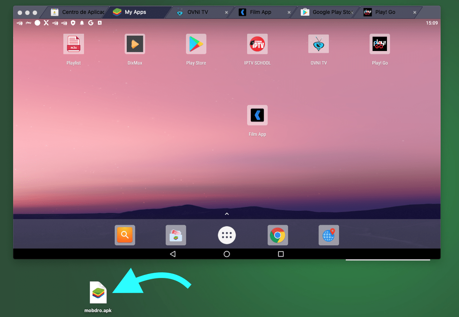Click the orange search icon in the dock

pyautogui.click(x=125, y=235)
